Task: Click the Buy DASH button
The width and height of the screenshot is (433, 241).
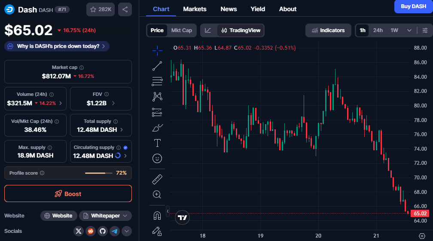Action: coord(413,6)
